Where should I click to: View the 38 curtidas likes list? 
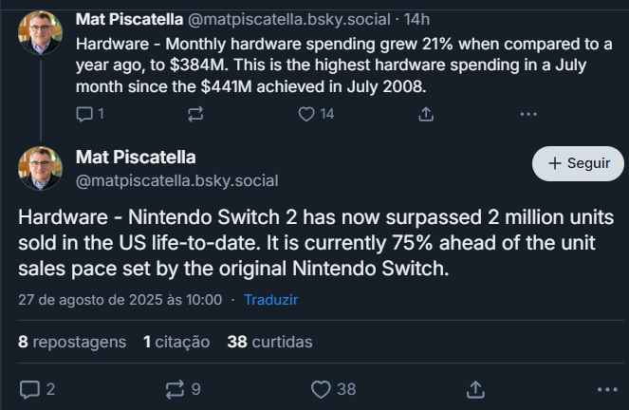(269, 343)
